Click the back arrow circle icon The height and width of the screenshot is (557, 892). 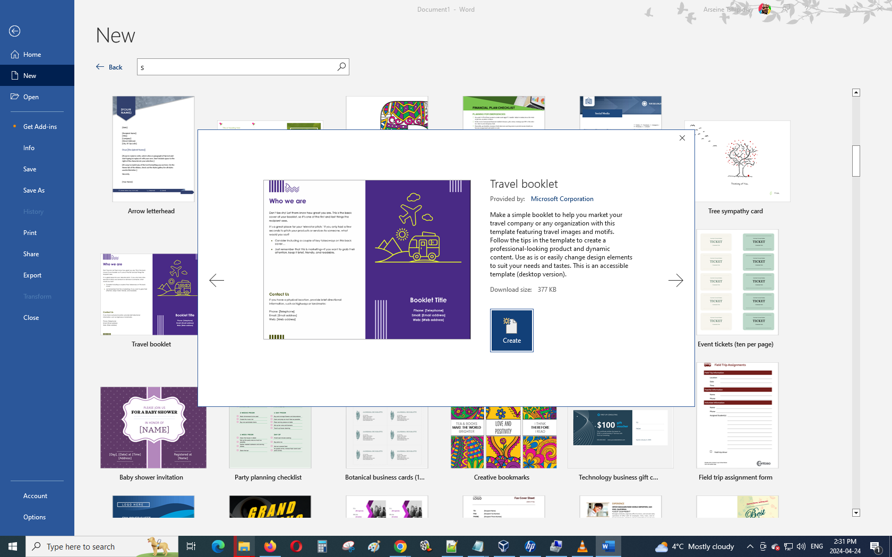click(x=15, y=31)
